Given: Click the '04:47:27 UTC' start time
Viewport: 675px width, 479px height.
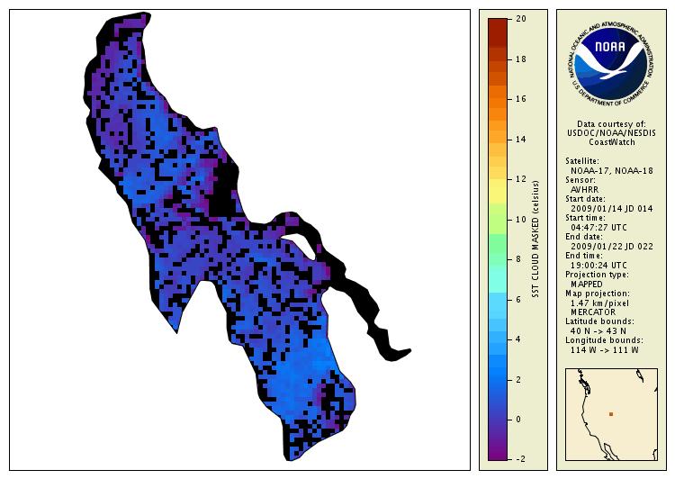Looking at the screenshot, I should [598, 228].
